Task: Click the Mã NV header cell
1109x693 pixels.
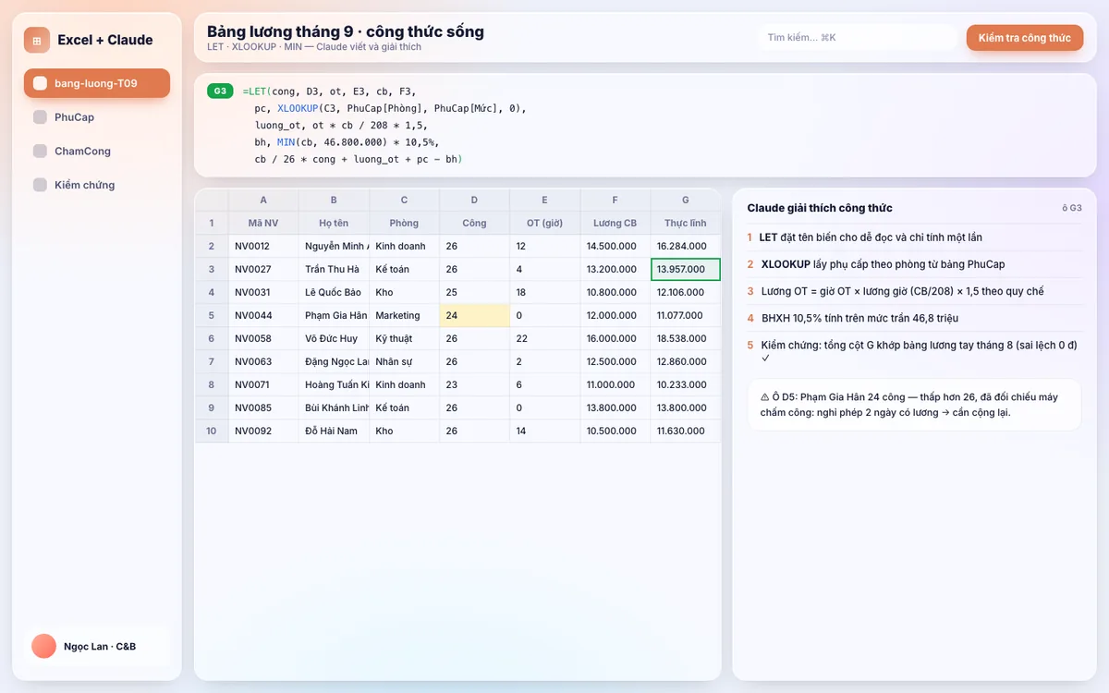Action: (x=263, y=223)
